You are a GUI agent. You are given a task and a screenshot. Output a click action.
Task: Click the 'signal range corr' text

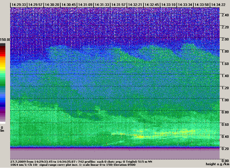(52, 165)
